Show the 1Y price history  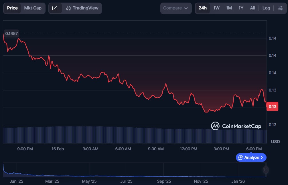pos(241,8)
